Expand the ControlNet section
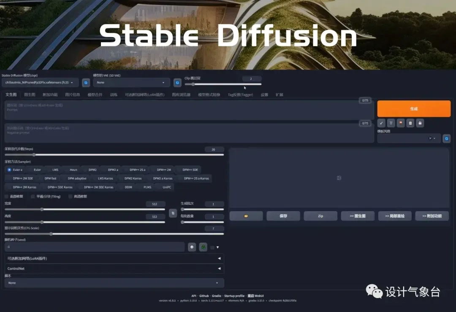This screenshot has height=312, width=456. click(114, 269)
